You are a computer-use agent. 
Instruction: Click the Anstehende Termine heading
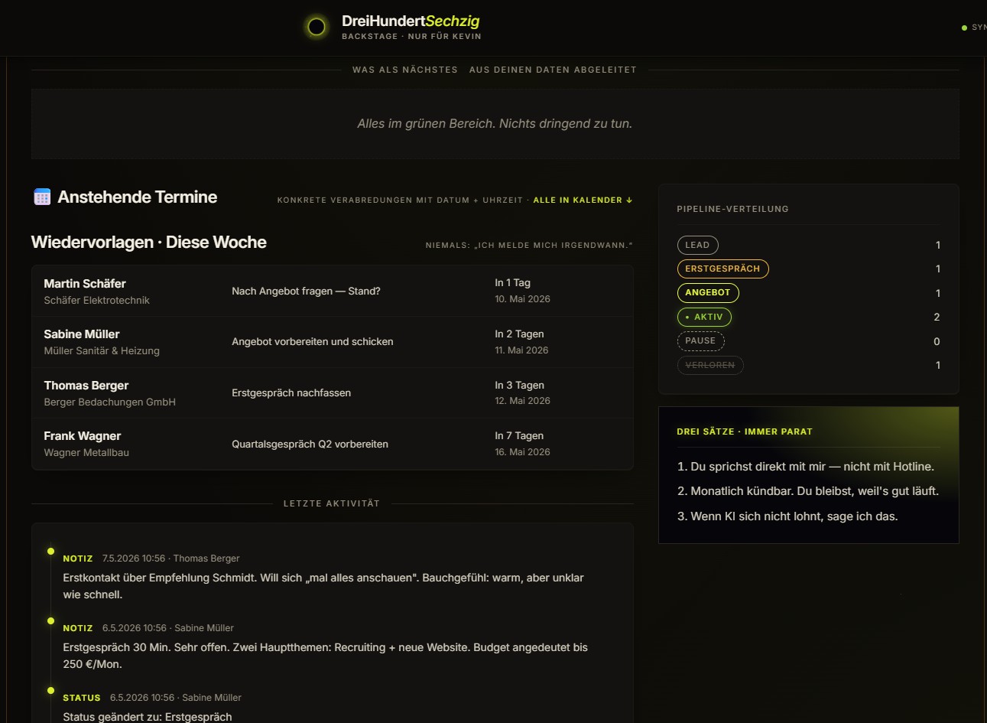(x=138, y=197)
